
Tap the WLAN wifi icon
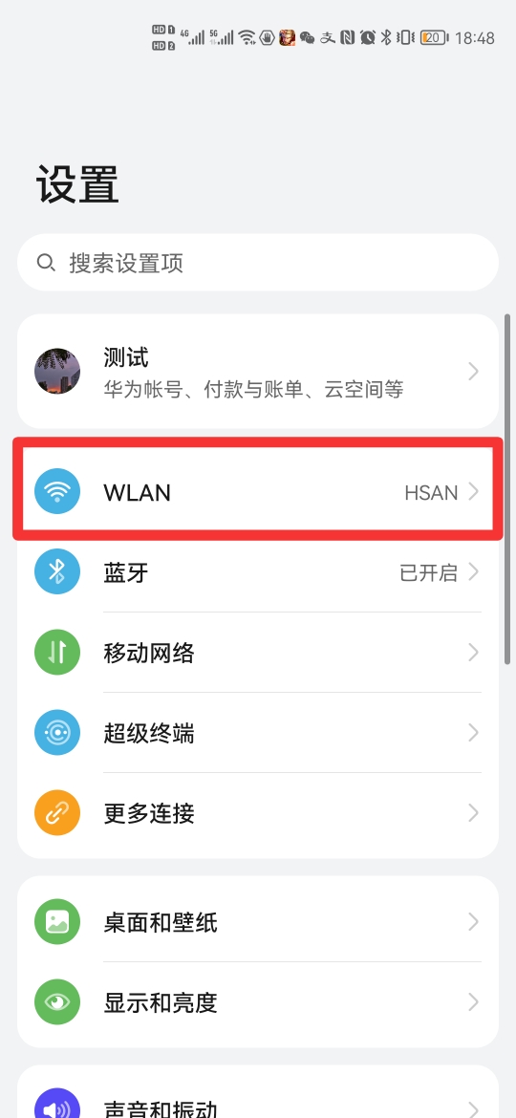coord(57,491)
